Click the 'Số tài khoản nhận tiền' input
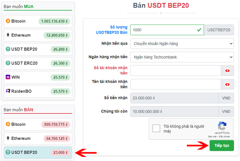The image size is (240, 161). [x=176, y=71]
